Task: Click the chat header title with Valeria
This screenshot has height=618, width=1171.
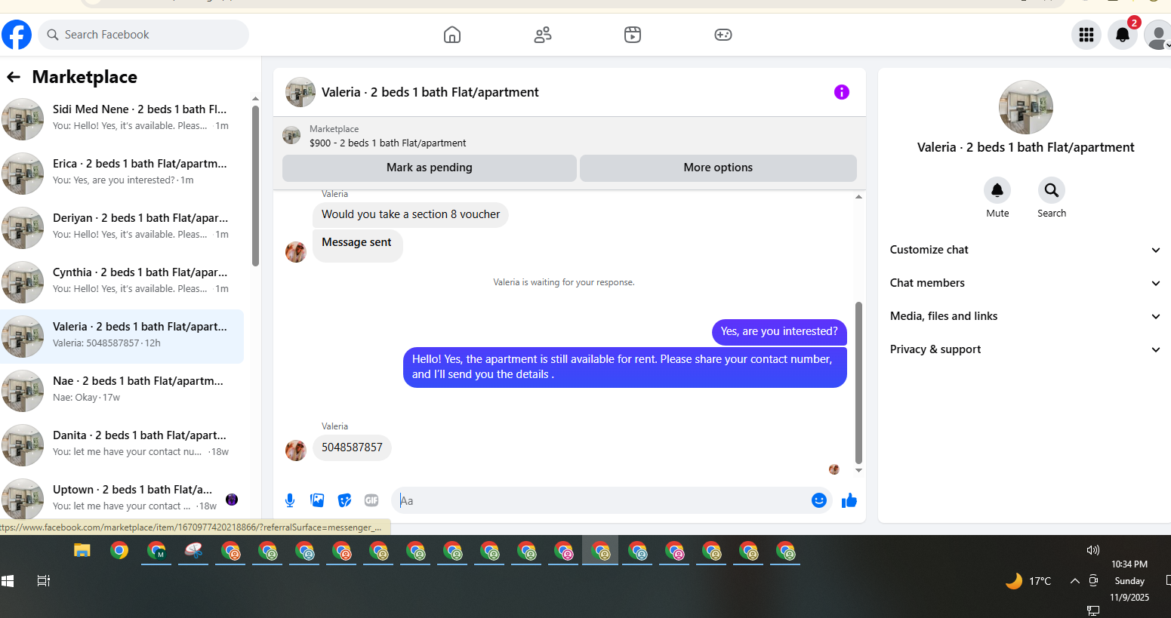Action: [430, 92]
